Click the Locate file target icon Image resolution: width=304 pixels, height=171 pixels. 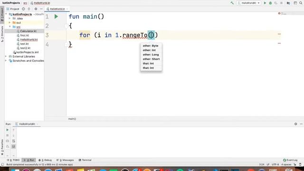(23, 9)
